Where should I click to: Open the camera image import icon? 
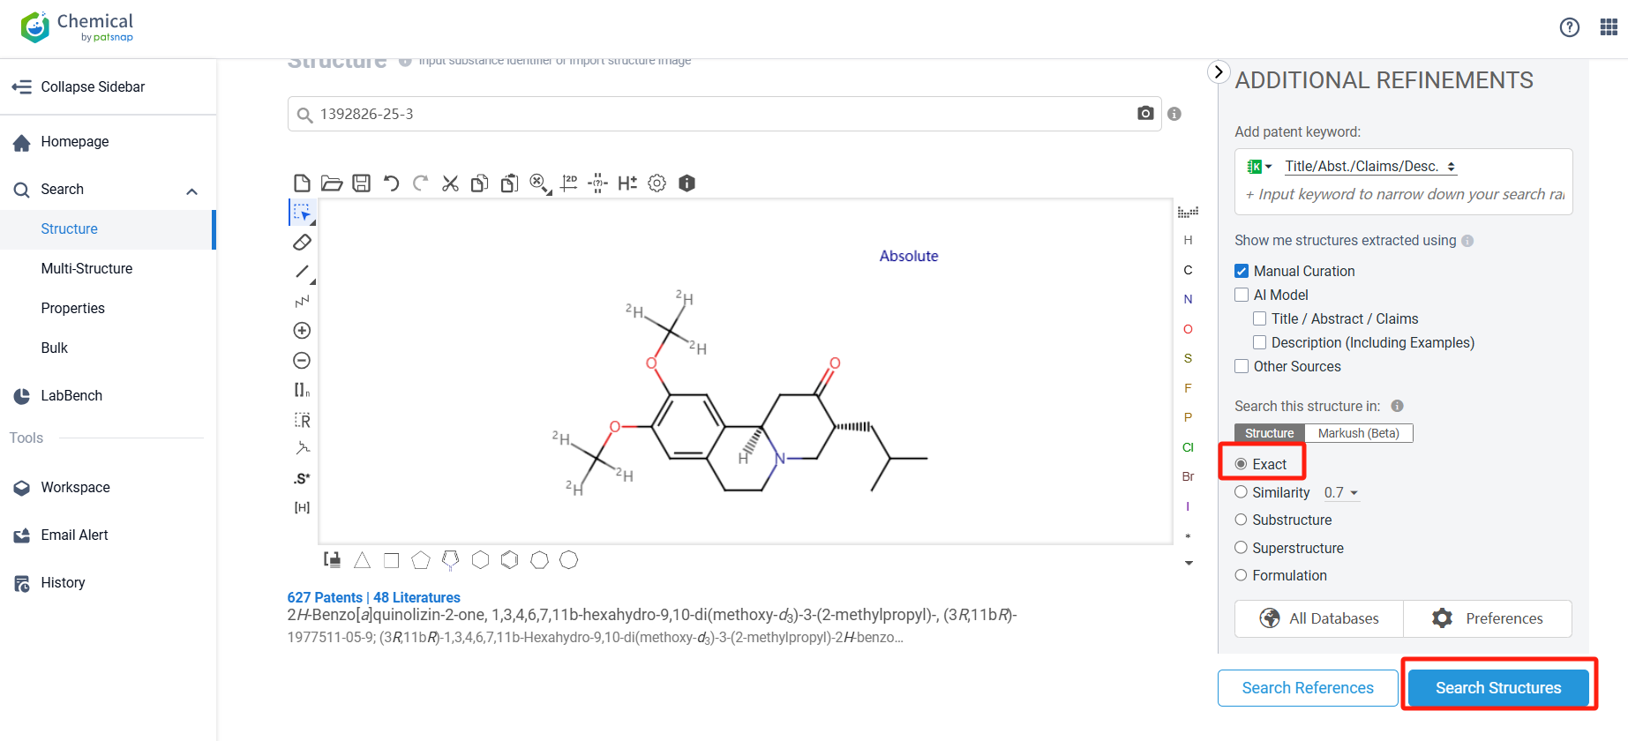tap(1145, 113)
